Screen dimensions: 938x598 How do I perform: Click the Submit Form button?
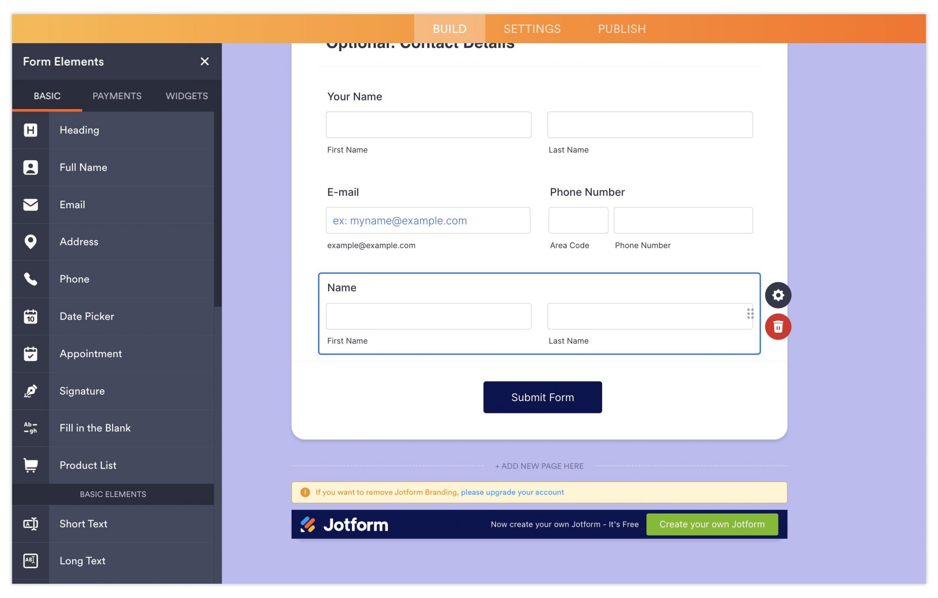(542, 397)
